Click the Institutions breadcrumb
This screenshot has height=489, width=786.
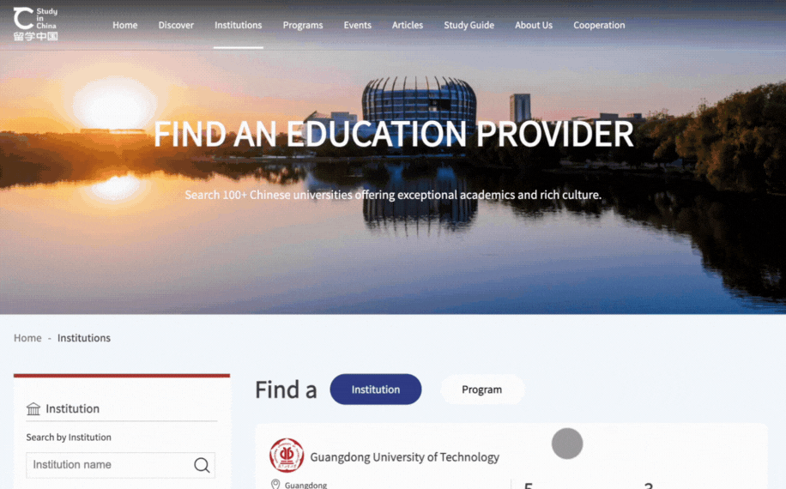point(84,338)
